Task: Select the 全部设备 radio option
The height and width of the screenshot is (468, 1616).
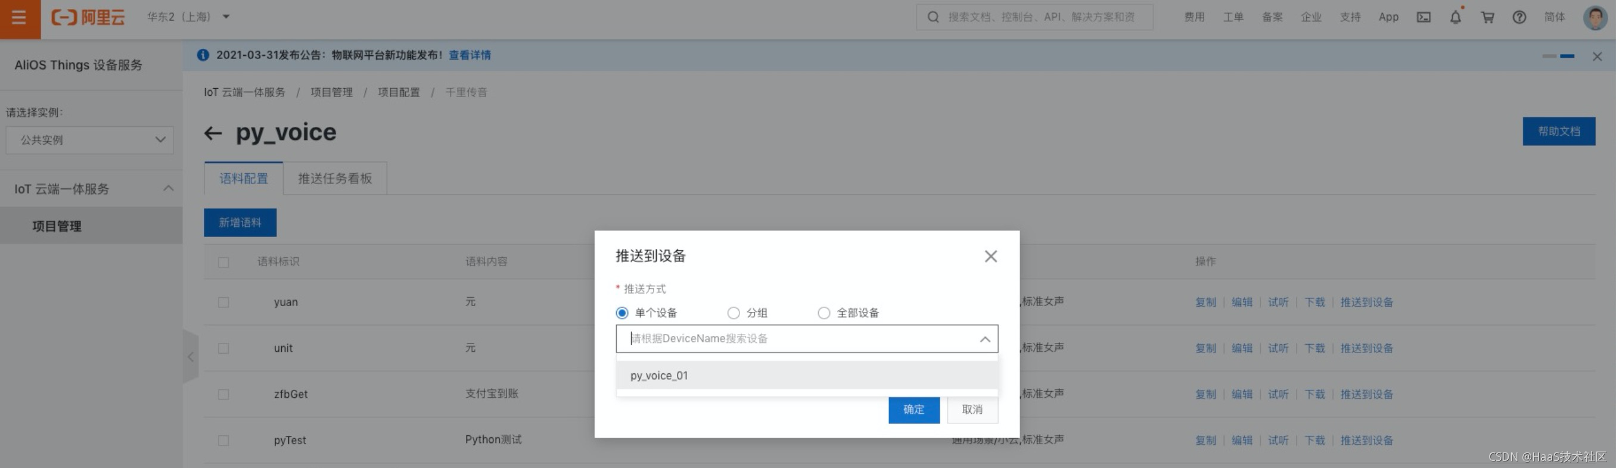Action: click(823, 313)
